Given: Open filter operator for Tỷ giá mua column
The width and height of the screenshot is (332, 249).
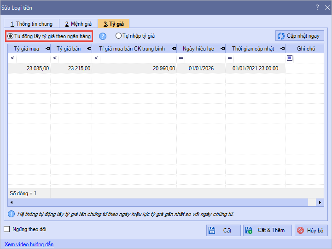Looking at the screenshot, I should (12, 58).
